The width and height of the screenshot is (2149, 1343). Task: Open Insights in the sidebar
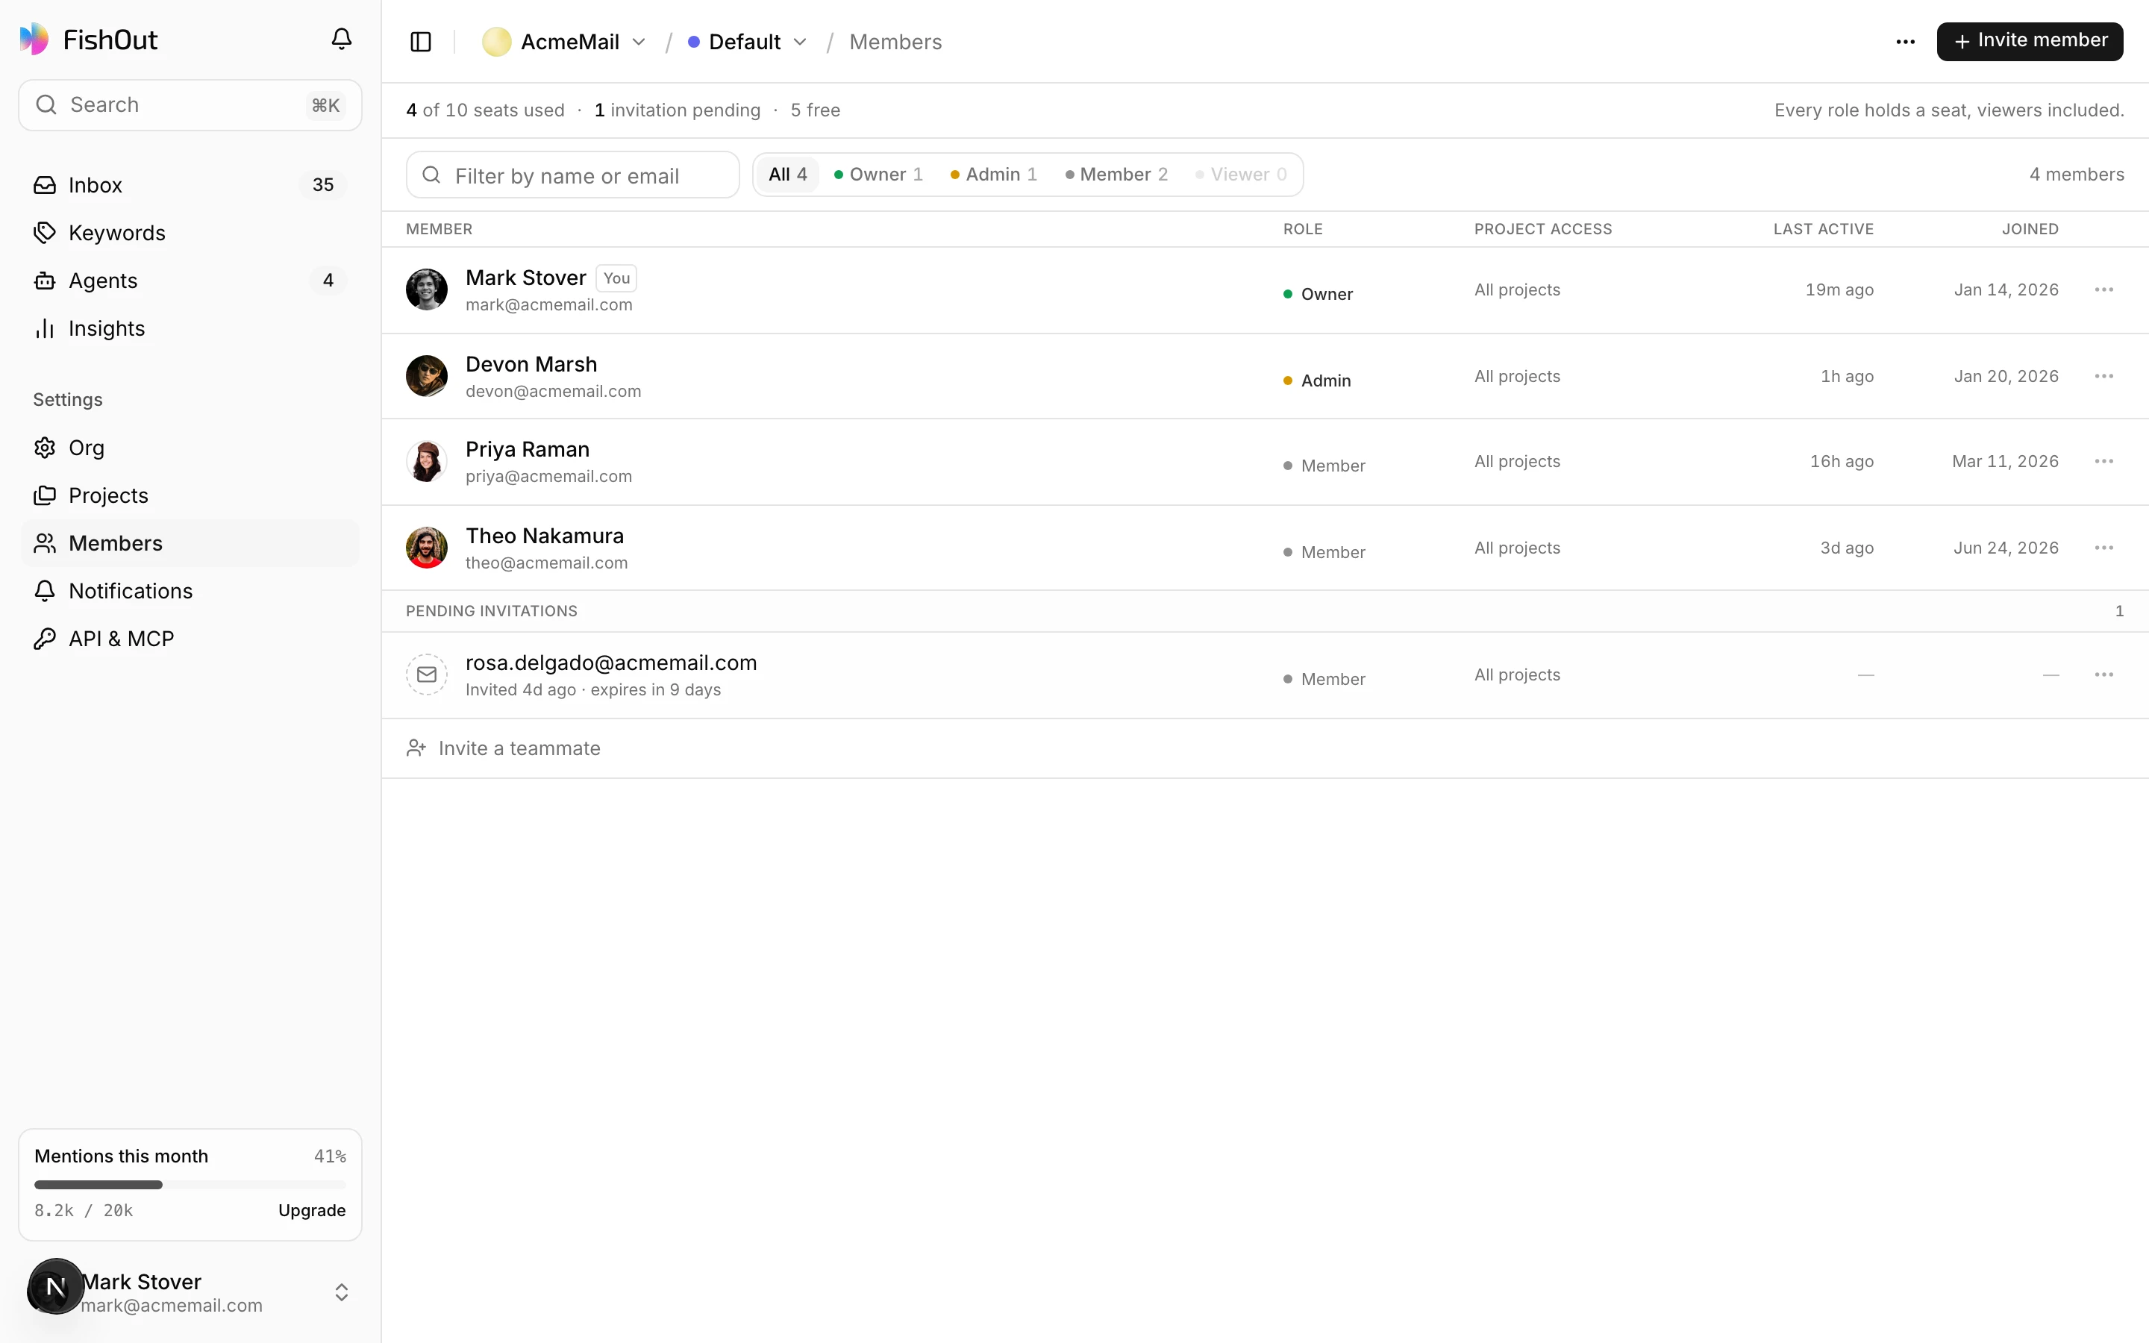click(x=190, y=328)
